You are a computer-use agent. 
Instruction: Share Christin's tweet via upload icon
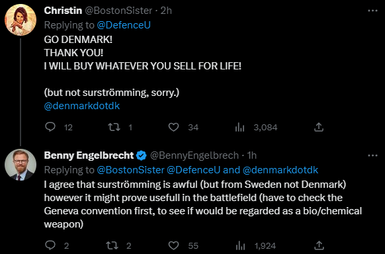(319, 127)
